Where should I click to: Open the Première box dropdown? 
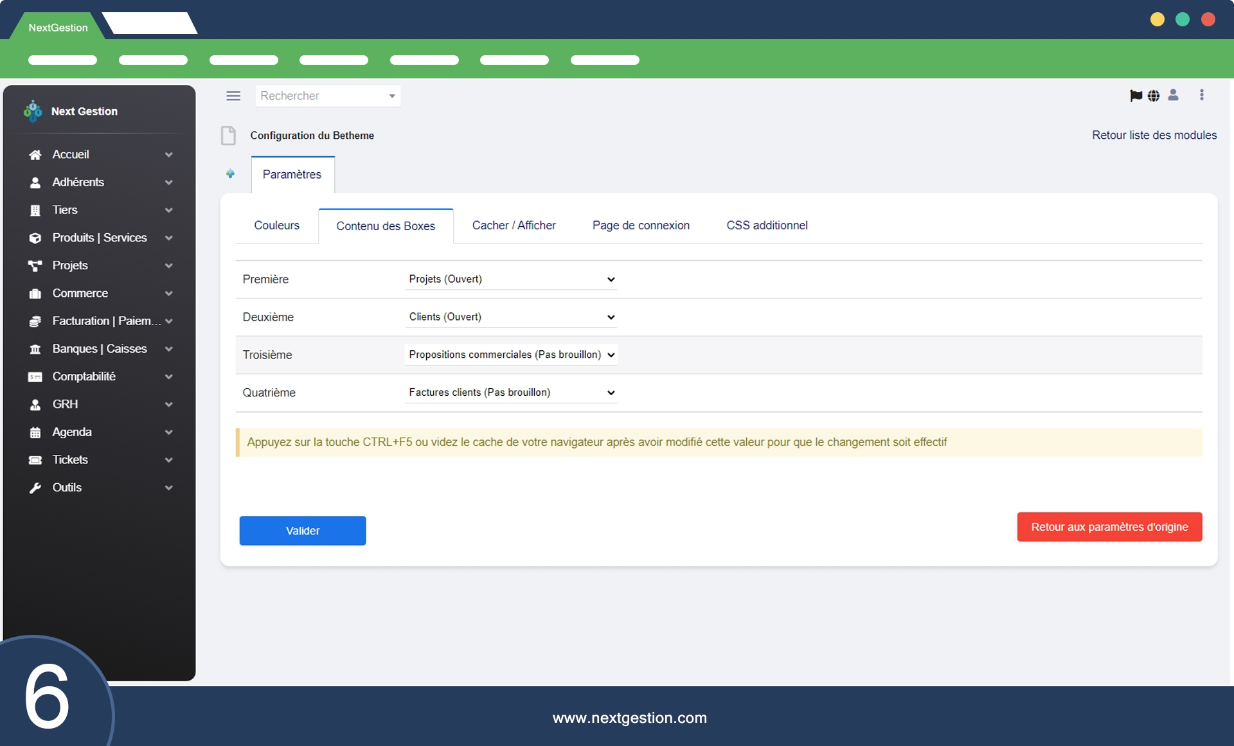(x=511, y=279)
